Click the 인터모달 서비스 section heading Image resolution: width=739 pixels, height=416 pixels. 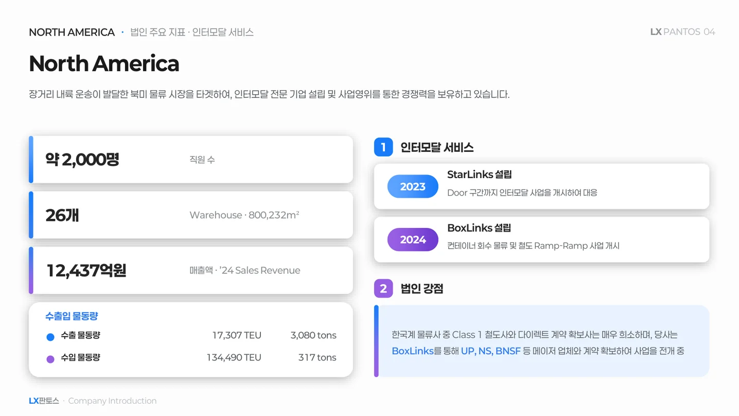(437, 148)
